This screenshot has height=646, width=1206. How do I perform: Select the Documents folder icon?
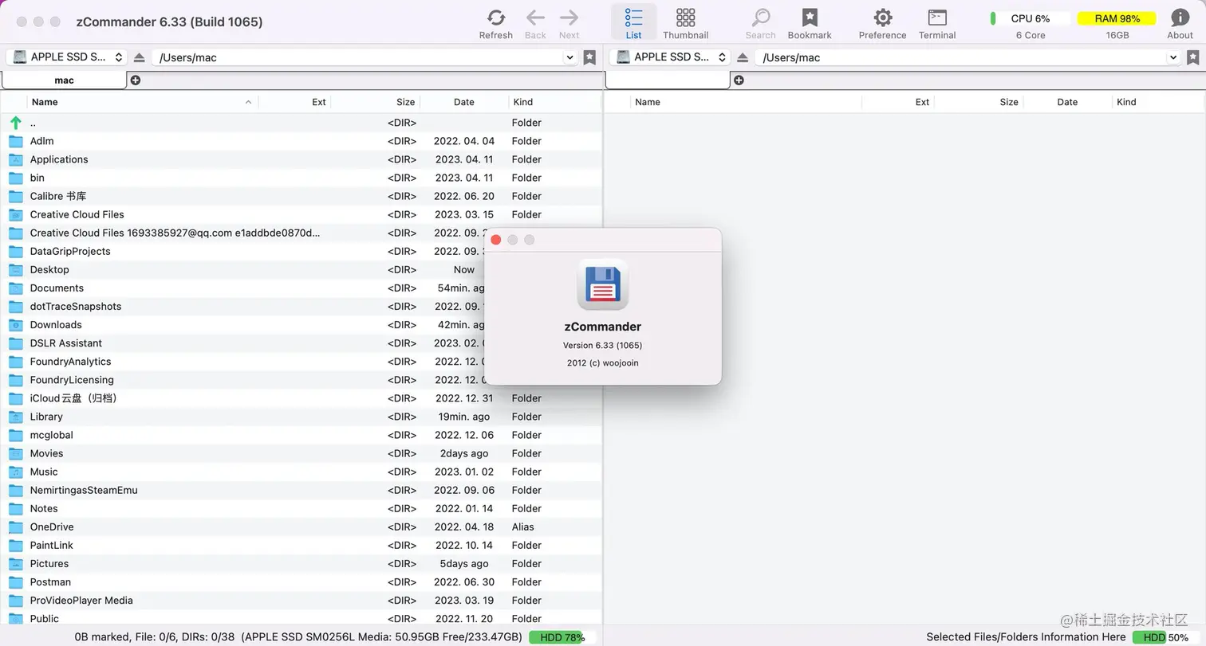point(16,288)
